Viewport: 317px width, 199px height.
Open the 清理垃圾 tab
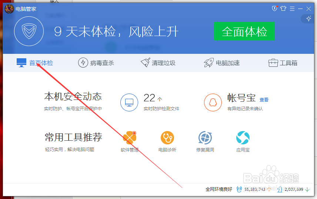158,63
